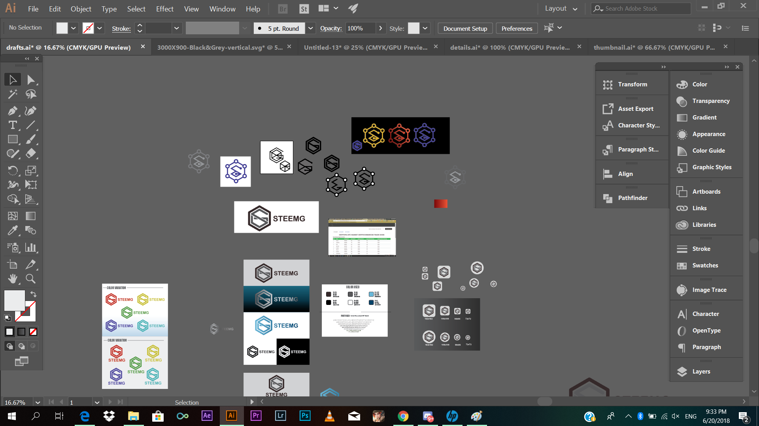Activate the Type tool
759x426 pixels.
(x=13, y=125)
